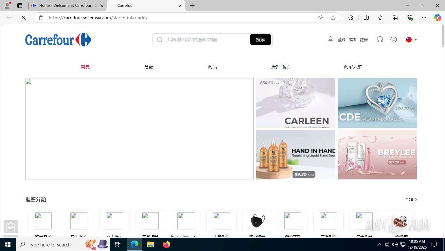Open the CARLEEN earrings banner
Screen dimensions: 445x251
296,103
